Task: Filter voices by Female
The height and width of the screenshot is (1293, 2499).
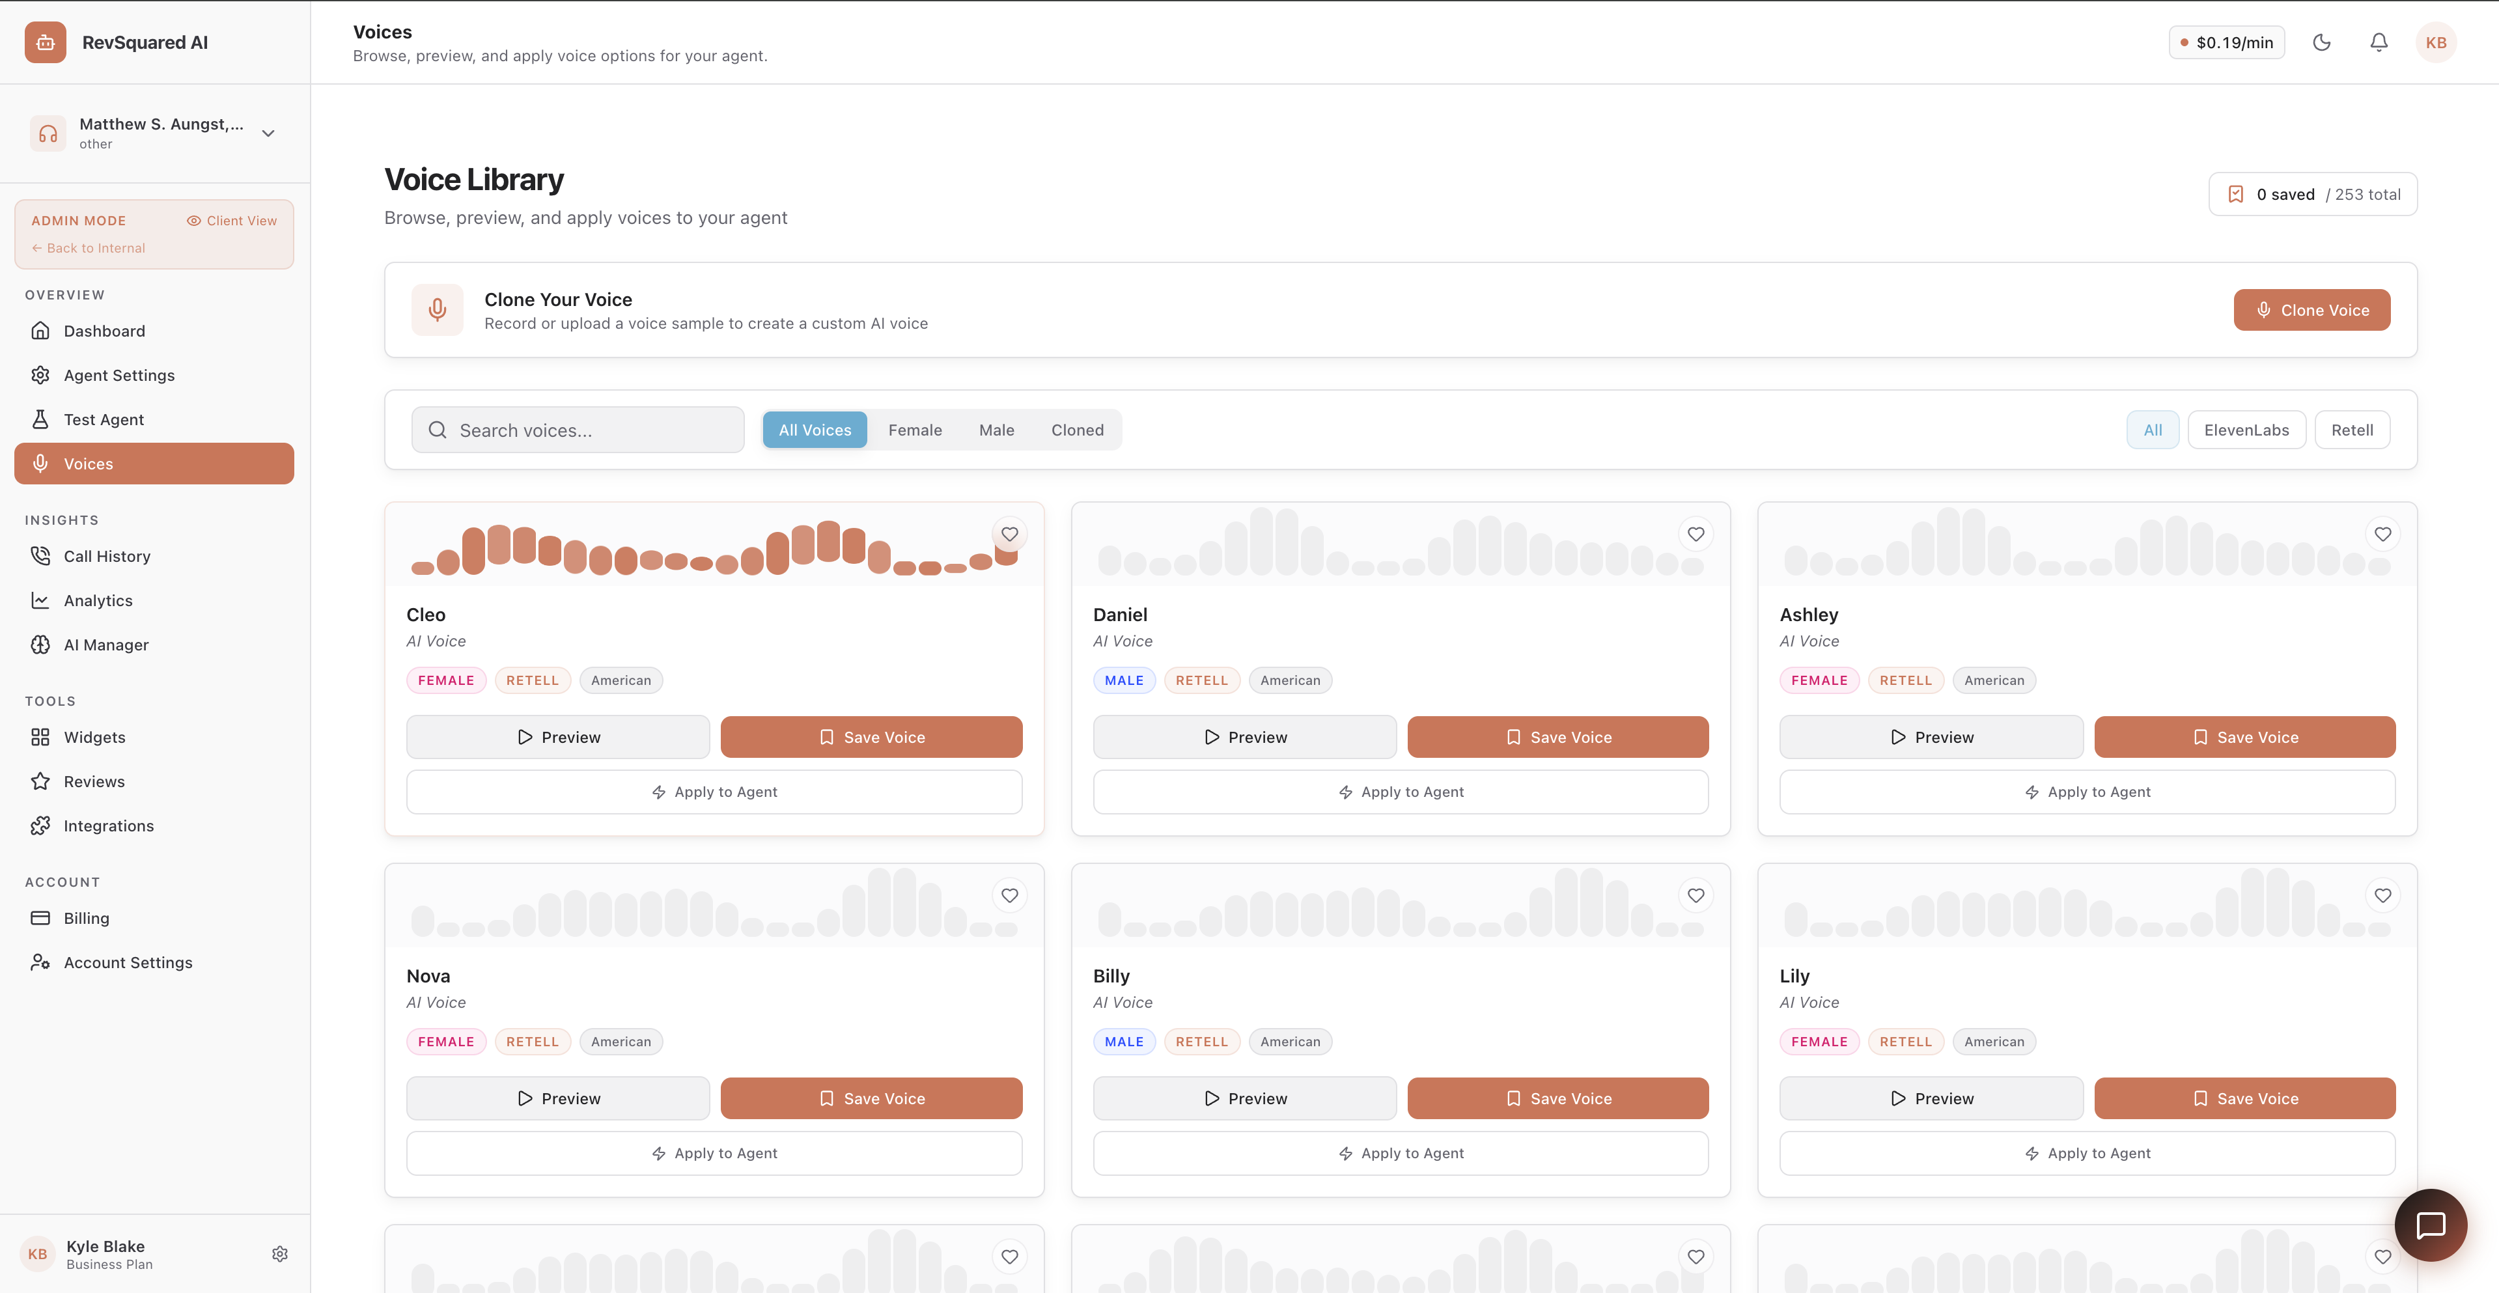Action: tap(915, 430)
